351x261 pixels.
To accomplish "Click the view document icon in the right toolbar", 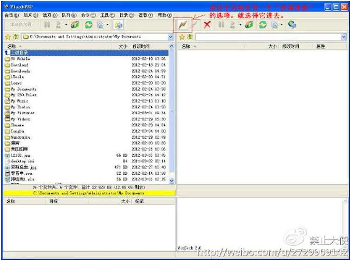I will 274,24.
